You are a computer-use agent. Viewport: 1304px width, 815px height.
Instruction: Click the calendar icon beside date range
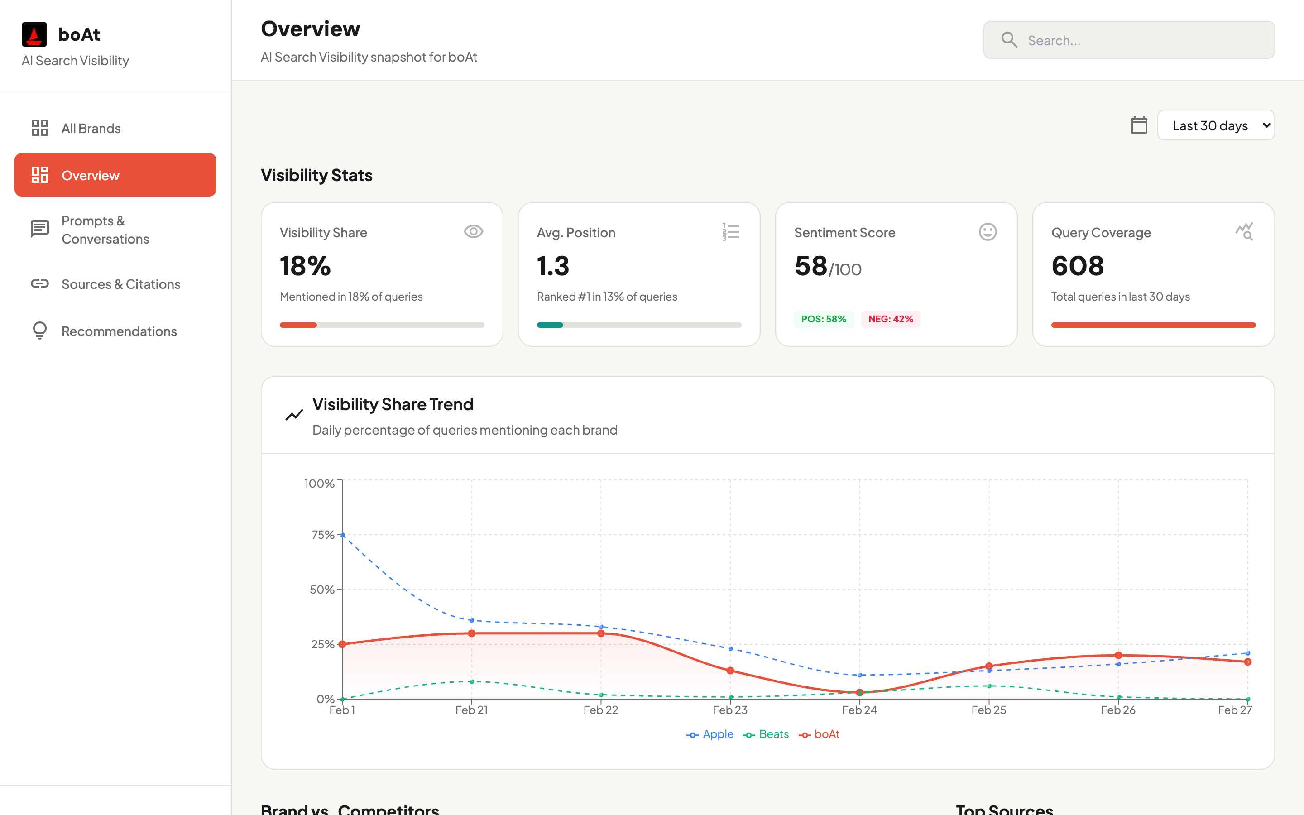click(x=1139, y=125)
